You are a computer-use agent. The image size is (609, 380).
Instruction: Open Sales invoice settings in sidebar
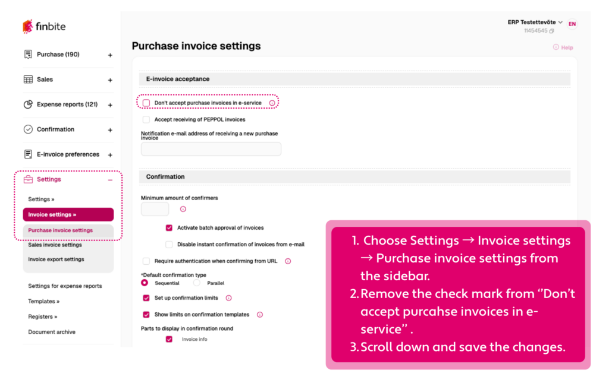pyautogui.click(x=55, y=245)
